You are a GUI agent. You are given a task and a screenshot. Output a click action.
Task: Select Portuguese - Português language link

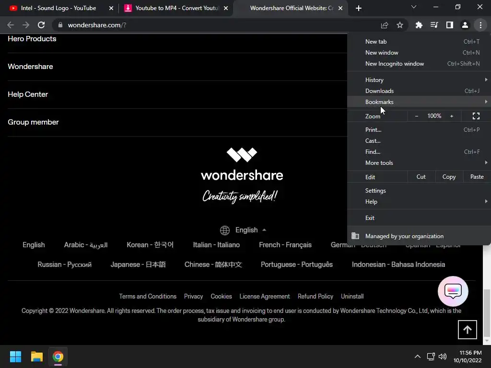[297, 264]
